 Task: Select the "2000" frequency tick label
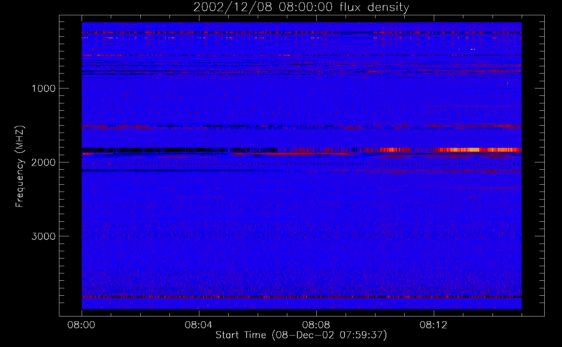(x=43, y=162)
